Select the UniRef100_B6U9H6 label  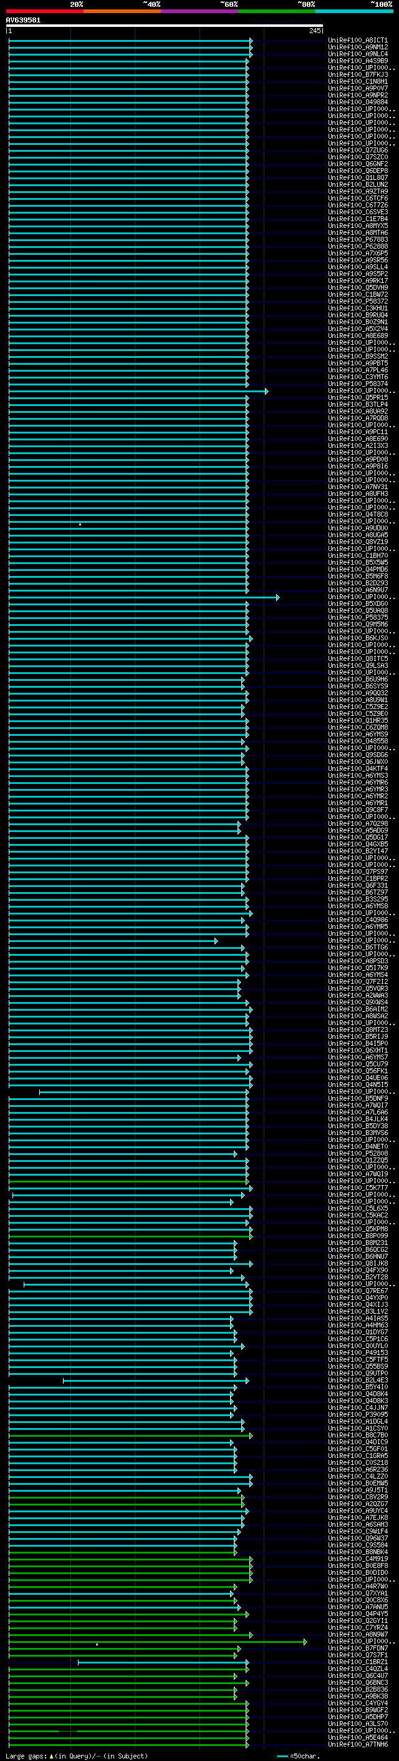pos(358,679)
